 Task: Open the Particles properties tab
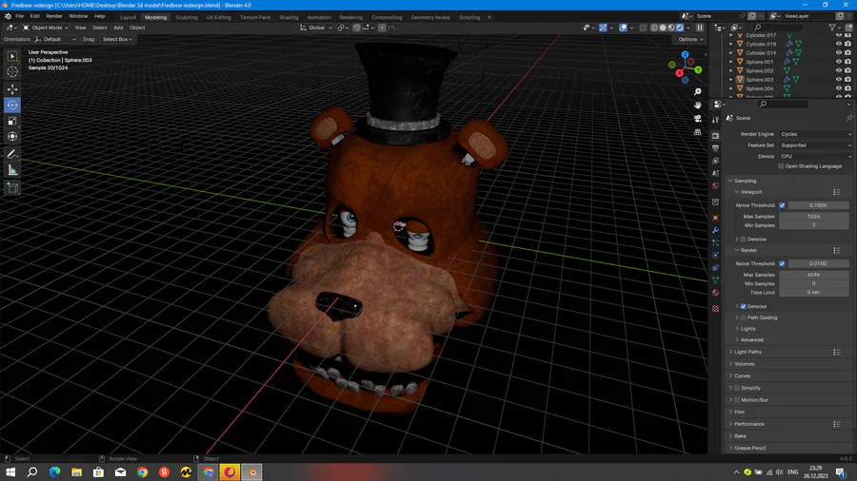click(715, 242)
